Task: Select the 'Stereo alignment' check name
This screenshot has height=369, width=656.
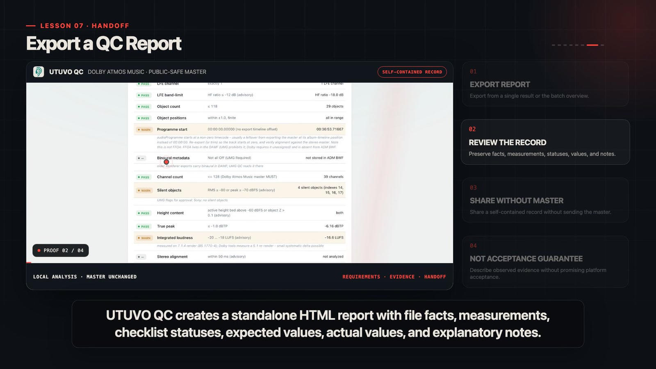Action: [x=172, y=257]
